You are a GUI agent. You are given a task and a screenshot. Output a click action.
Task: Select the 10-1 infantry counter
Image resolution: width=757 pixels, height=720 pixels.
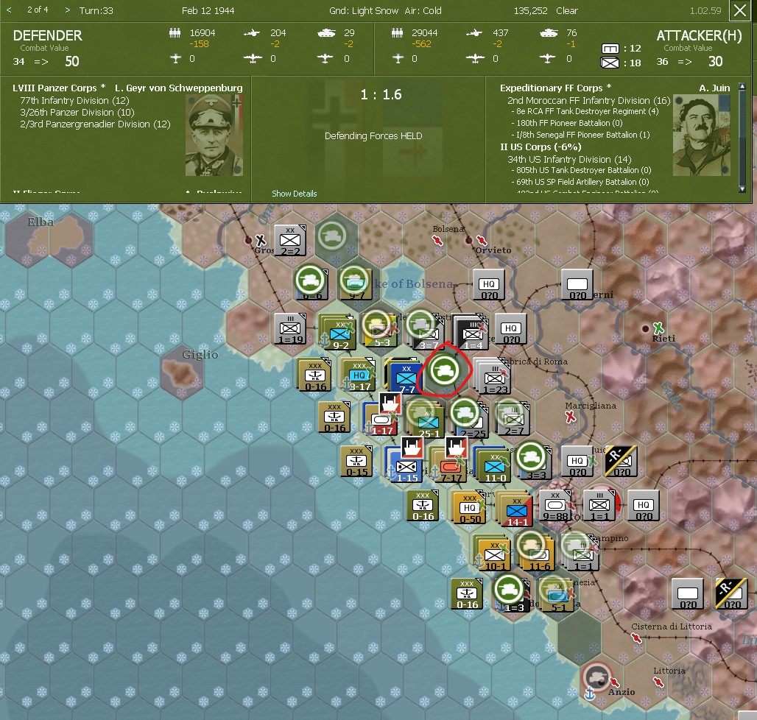click(494, 554)
